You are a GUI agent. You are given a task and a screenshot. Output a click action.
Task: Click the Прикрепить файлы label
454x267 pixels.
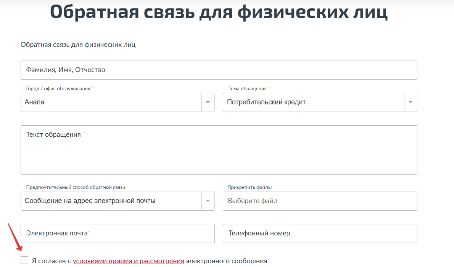click(x=250, y=187)
